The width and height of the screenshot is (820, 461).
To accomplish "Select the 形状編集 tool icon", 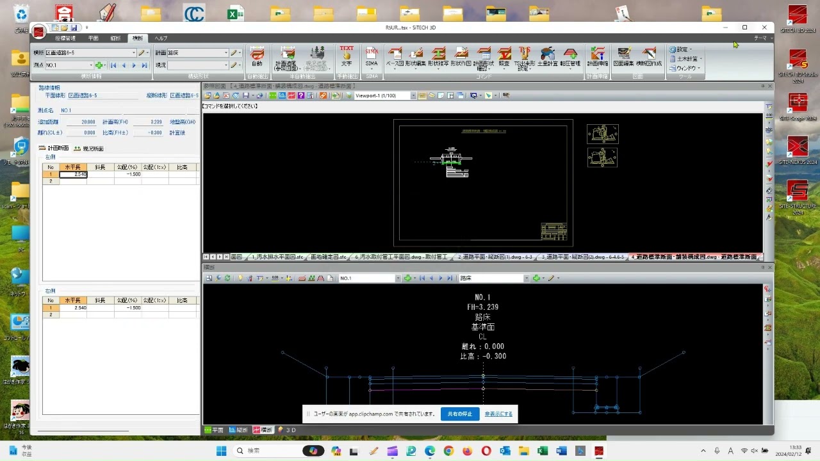I will (x=417, y=57).
